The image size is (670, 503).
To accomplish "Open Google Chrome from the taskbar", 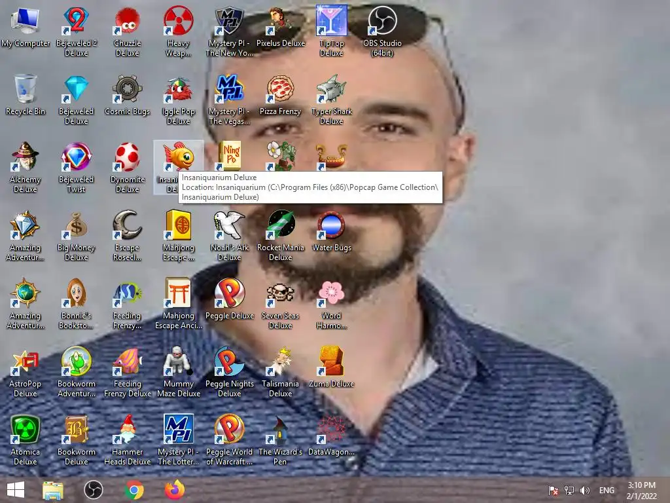I will [134, 490].
